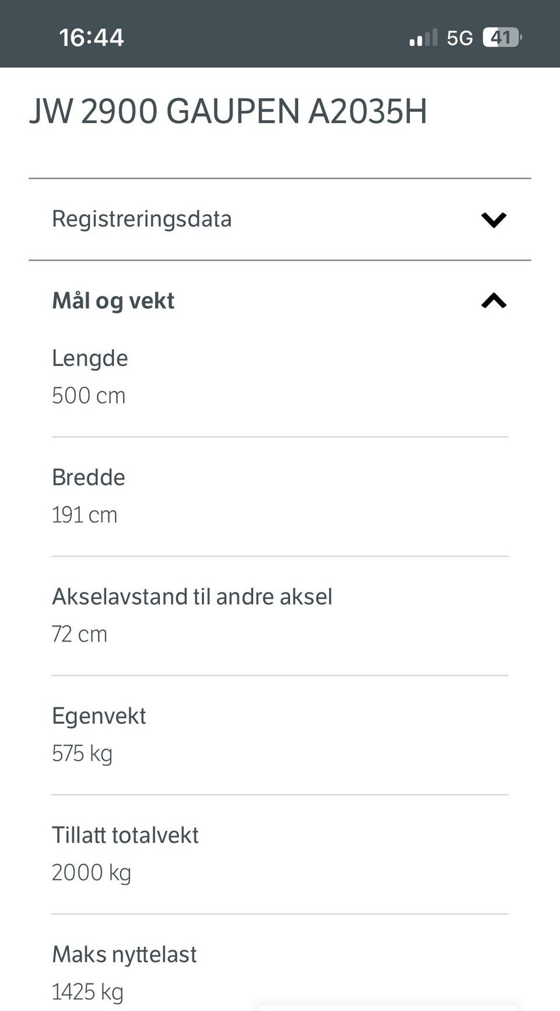Tap the Mål og vekt heading
Viewport: 560px width, 1011px height.
[113, 301]
